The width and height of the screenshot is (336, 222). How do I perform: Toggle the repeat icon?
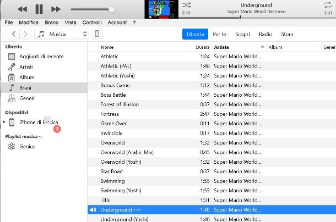pos(327,5)
